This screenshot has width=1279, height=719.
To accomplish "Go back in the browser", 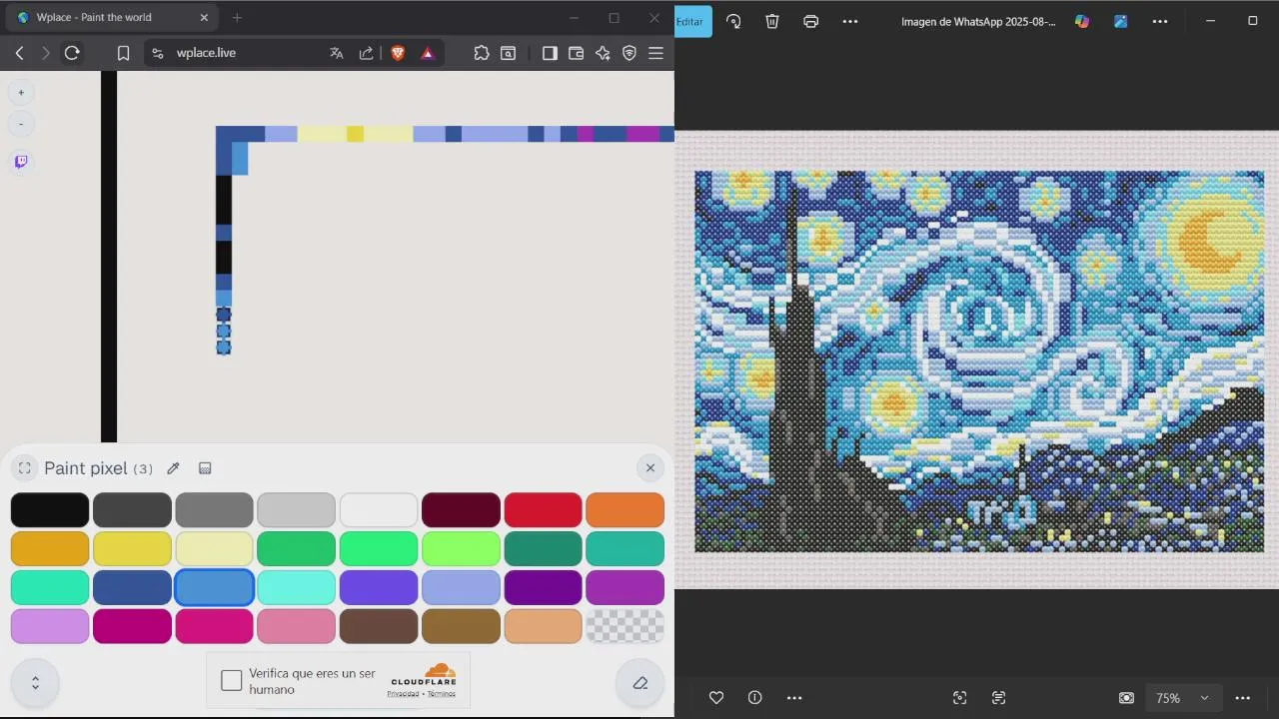I will click(x=19, y=53).
